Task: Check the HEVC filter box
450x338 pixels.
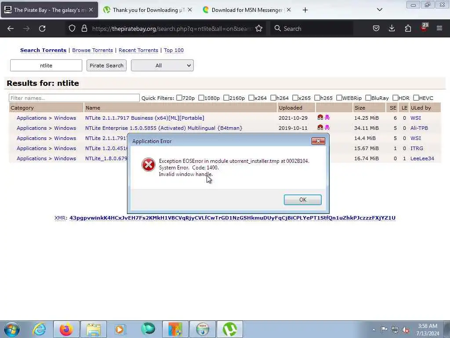Action: (416, 98)
